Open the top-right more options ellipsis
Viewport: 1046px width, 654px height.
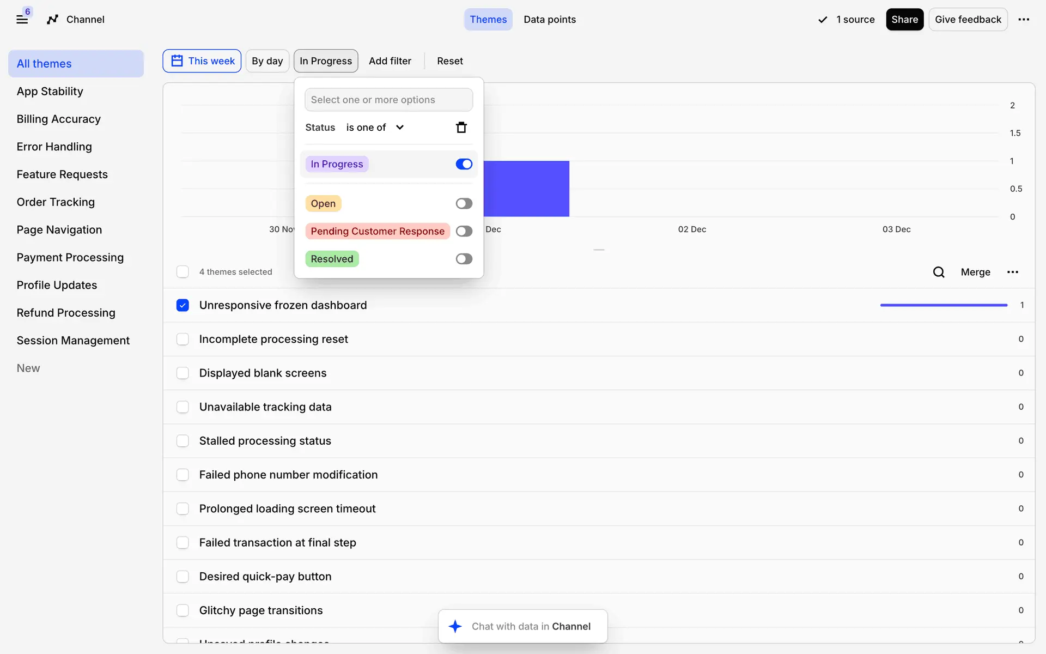[x=1024, y=20]
